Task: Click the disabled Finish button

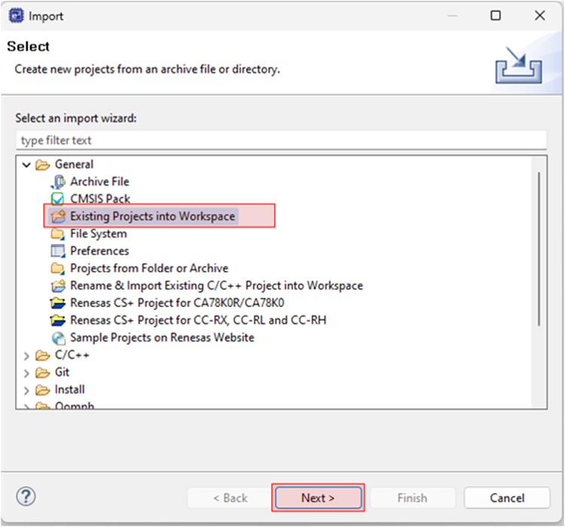Action: point(413,498)
